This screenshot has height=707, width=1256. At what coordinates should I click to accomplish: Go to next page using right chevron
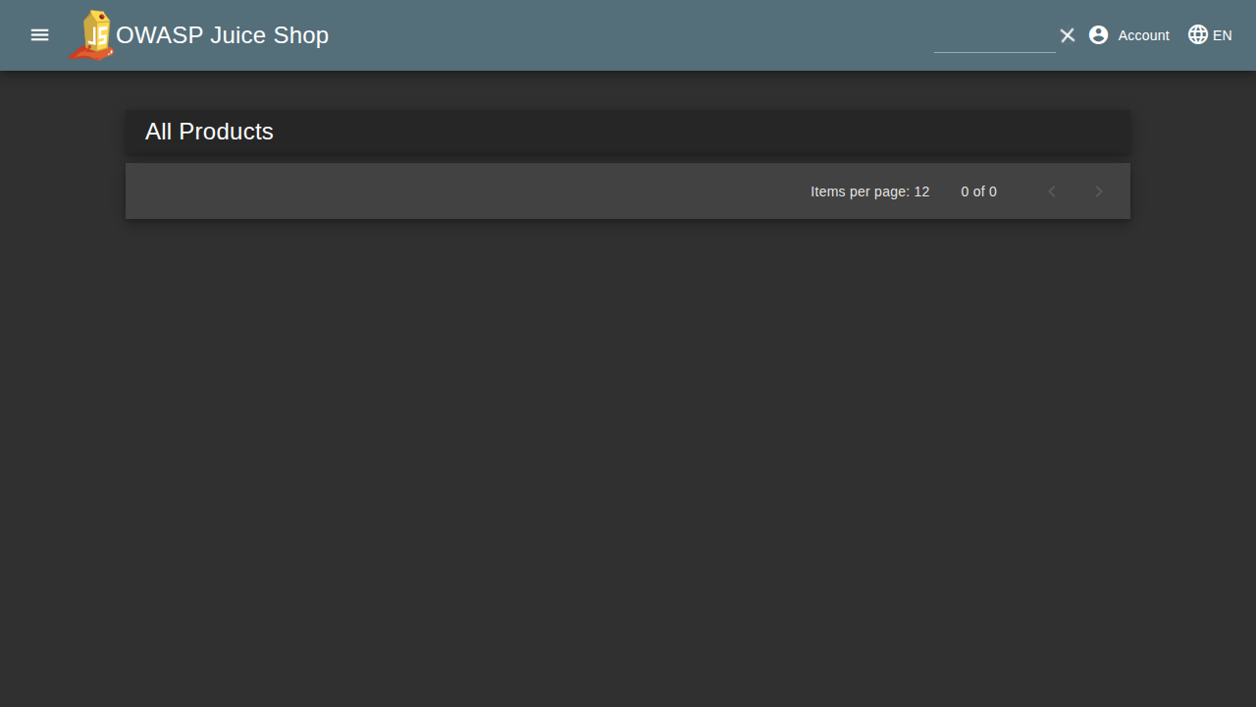(x=1099, y=191)
